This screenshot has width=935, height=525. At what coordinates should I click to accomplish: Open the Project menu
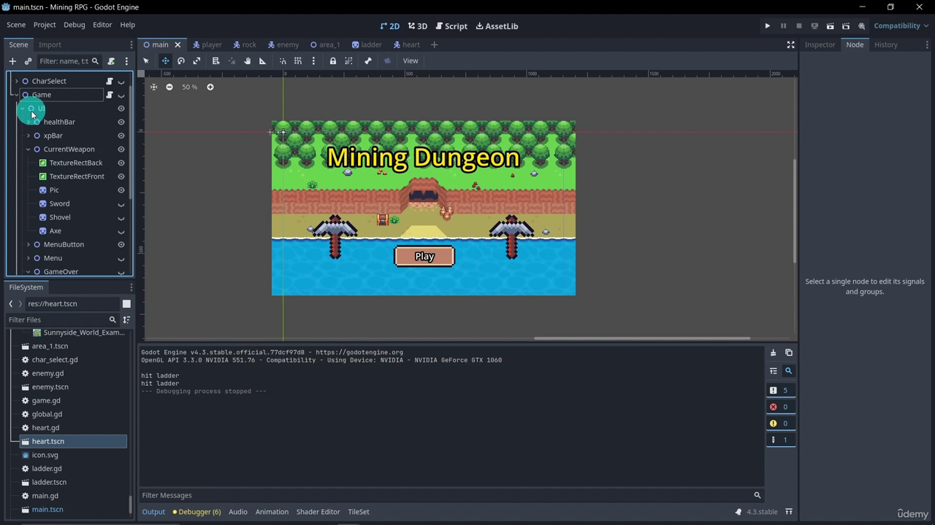pyautogui.click(x=45, y=25)
